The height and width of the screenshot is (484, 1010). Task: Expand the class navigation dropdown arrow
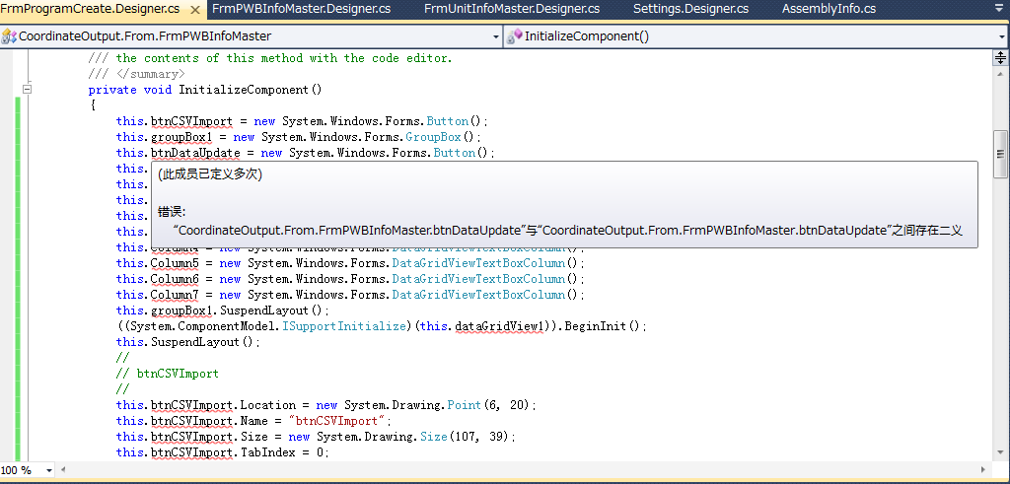496,36
